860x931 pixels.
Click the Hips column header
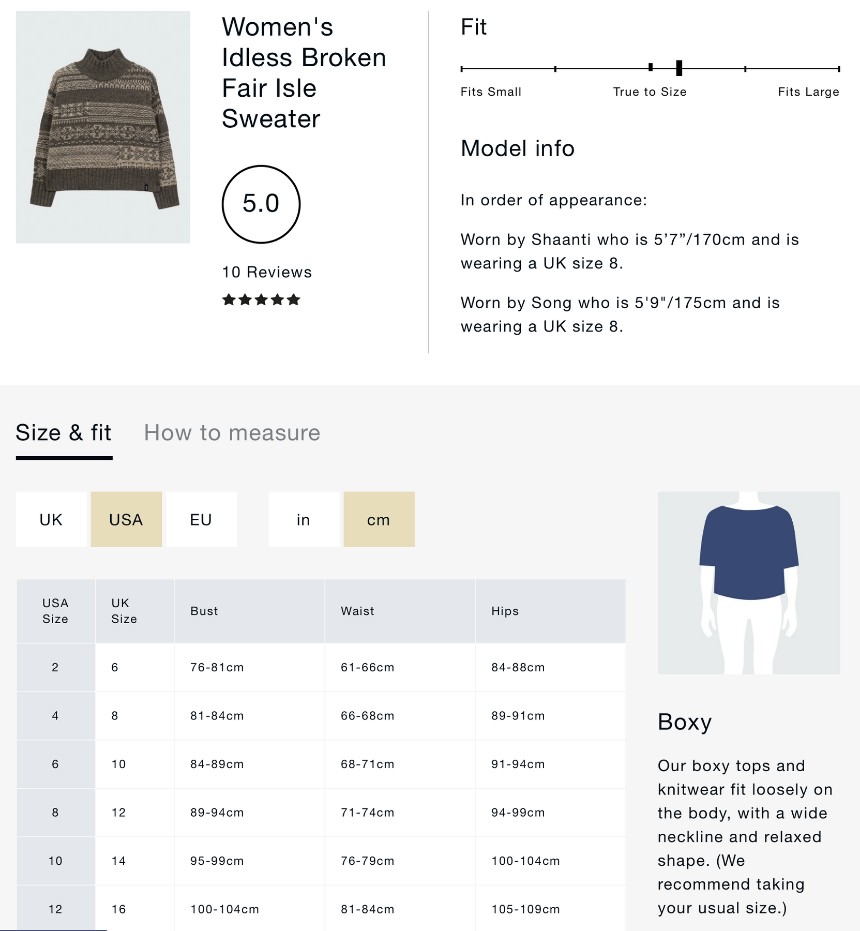tap(505, 611)
